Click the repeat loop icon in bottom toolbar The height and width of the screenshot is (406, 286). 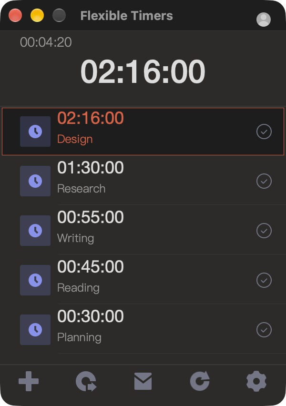coord(86,381)
